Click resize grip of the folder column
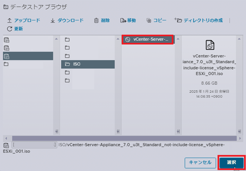Image resolution: width=246 pixels, height=171 pixels. pyautogui.click(x=118, y=131)
